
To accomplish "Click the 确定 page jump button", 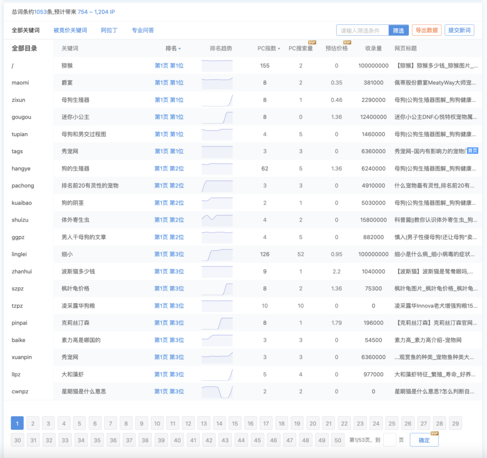I will 424,440.
